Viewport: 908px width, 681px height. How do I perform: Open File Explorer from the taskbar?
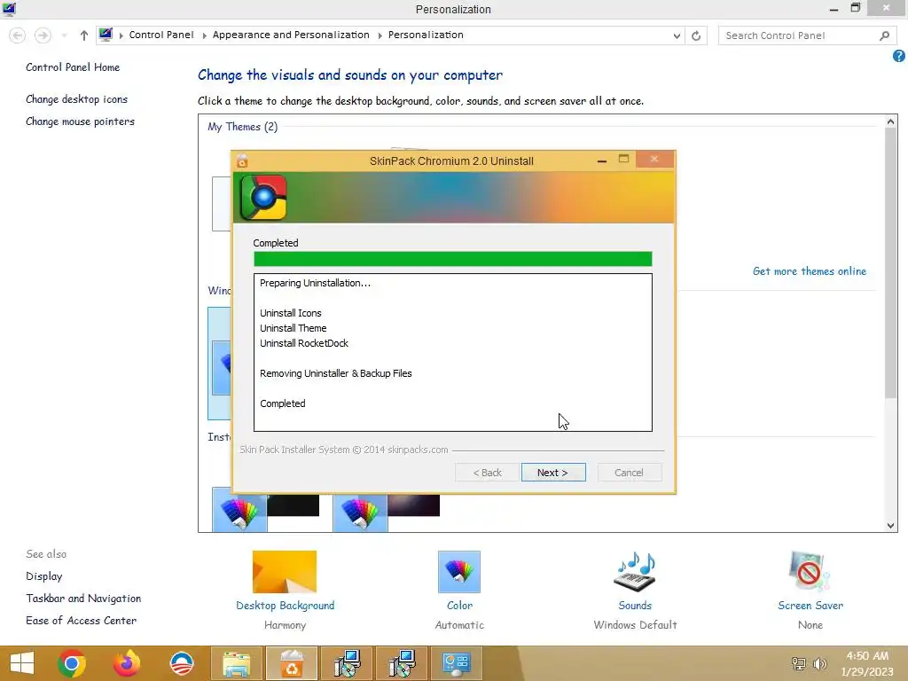point(237,663)
